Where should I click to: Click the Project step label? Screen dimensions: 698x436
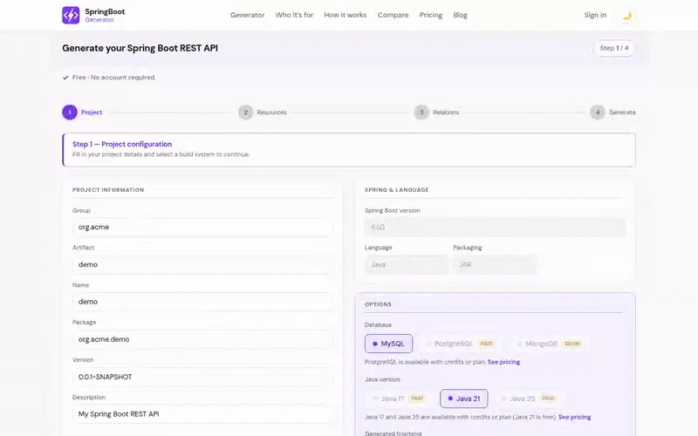coord(92,112)
